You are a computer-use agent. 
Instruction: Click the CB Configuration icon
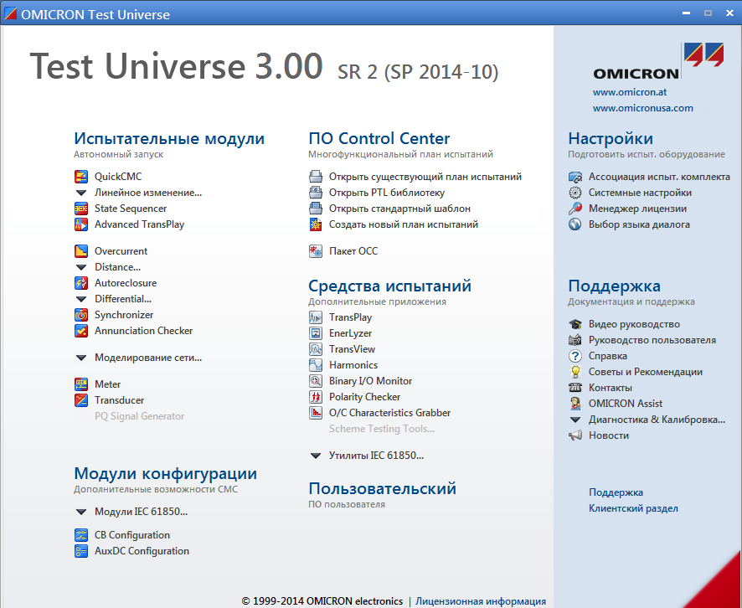(81, 535)
